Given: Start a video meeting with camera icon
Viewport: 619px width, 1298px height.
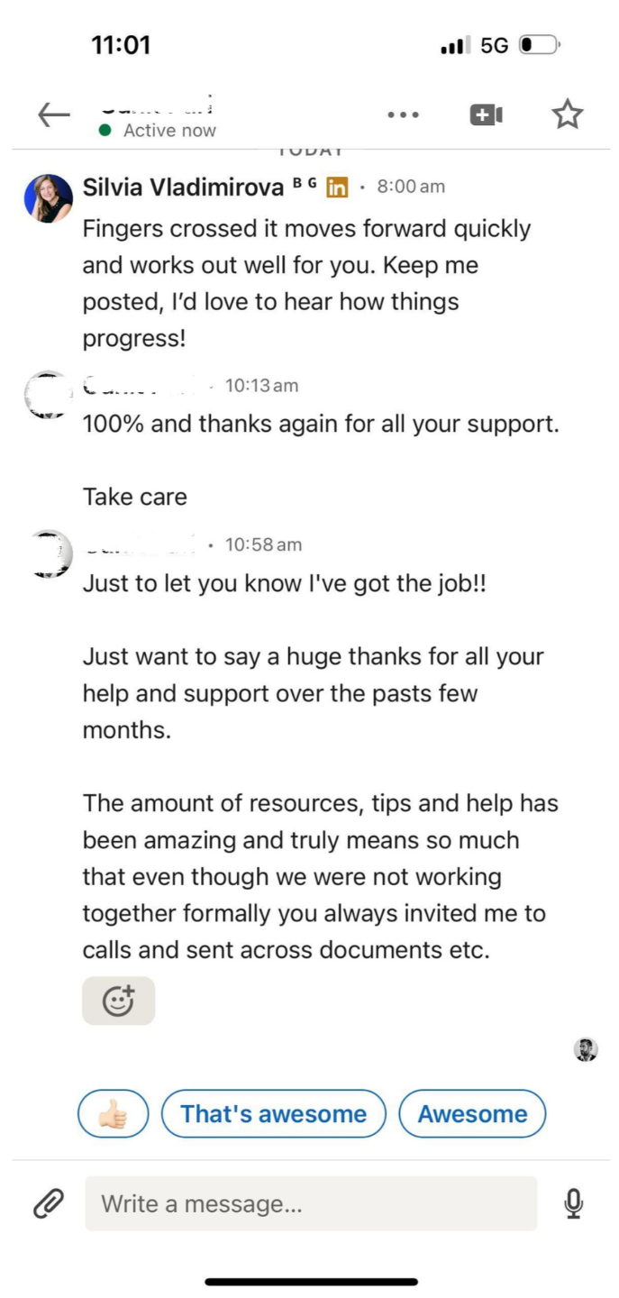Looking at the screenshot, I should [486, 115].
